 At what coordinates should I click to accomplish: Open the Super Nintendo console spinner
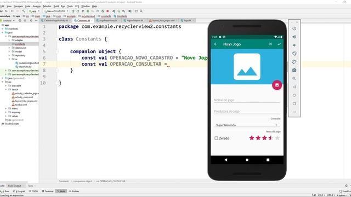point(247,125)
